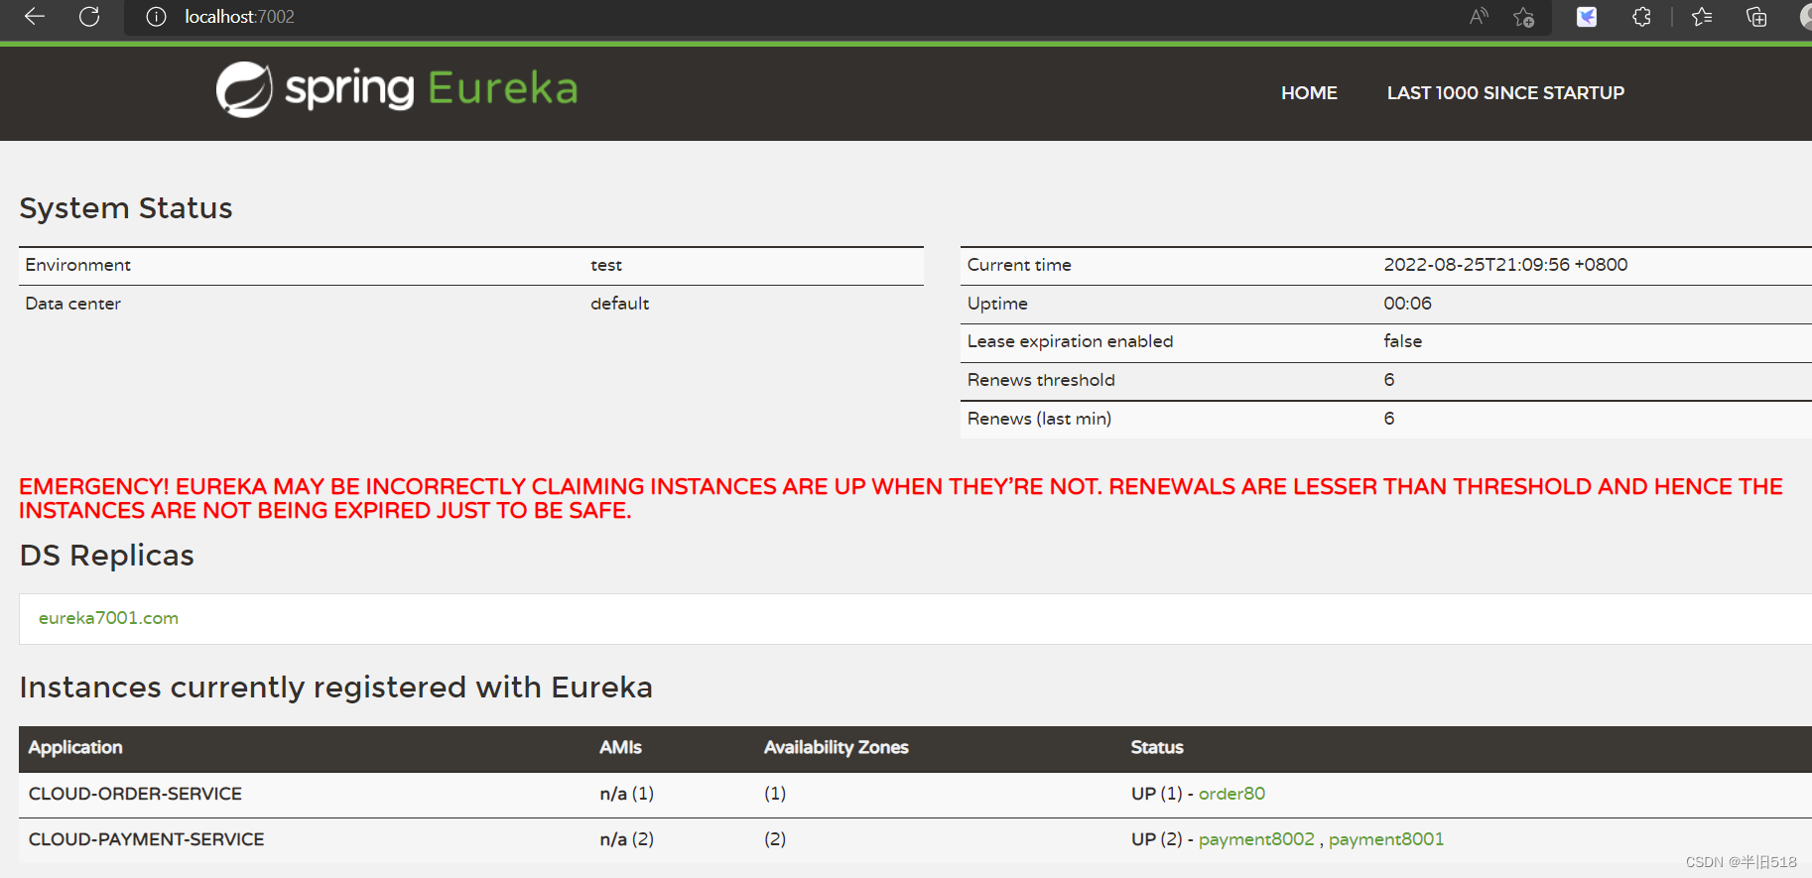The width and height of the screenshot is (1812, 878).
Task: Open favorites list icon
Action: point(1702,17)
